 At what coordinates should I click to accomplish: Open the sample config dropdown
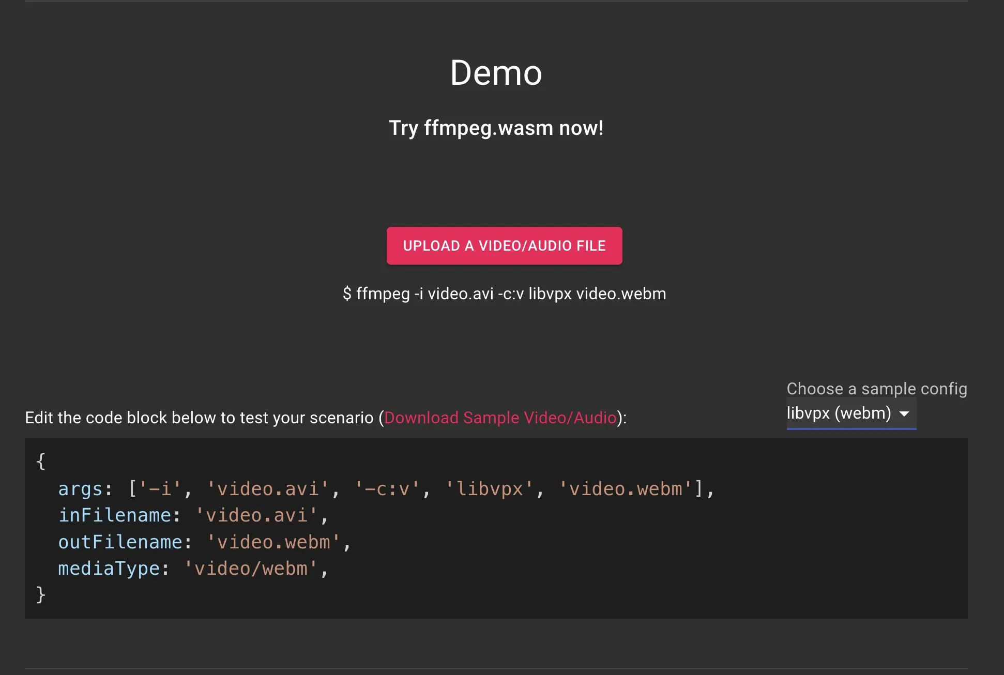851,413
